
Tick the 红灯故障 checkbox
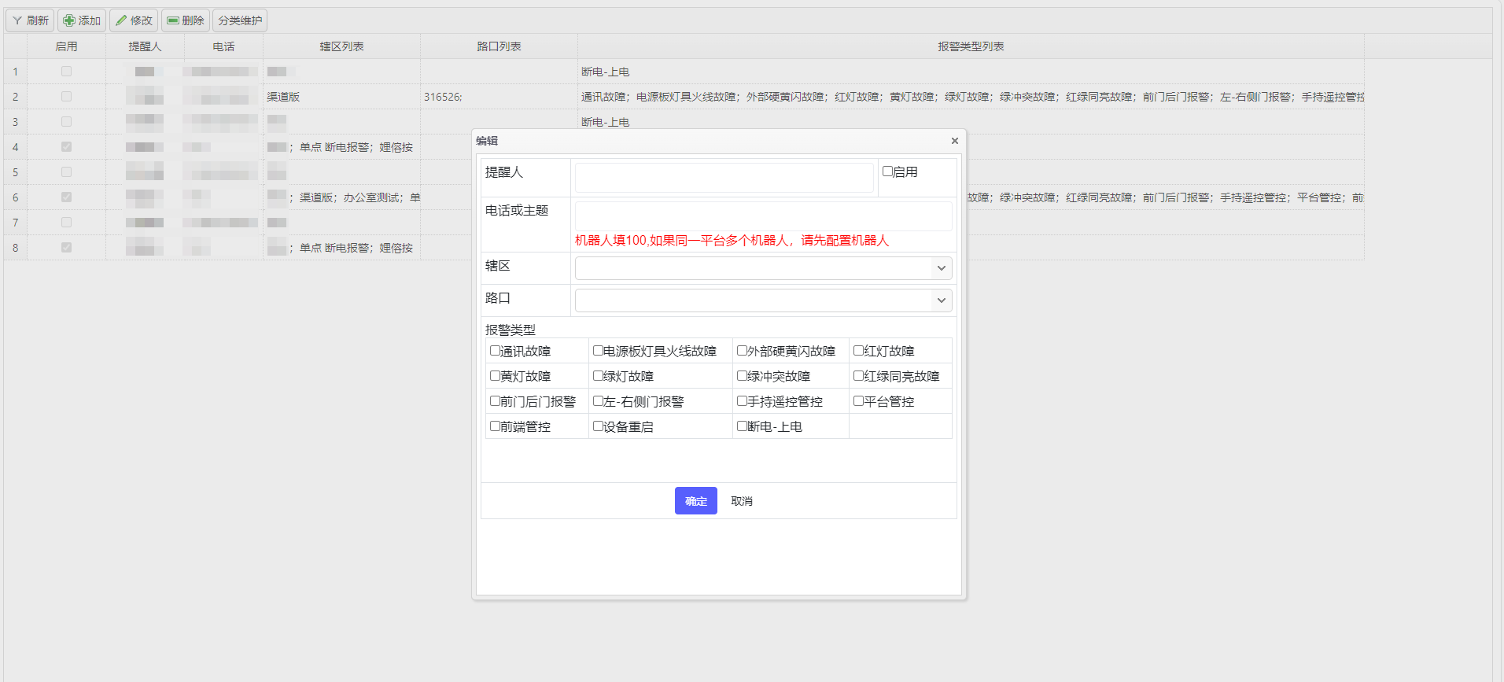(859, 351)
